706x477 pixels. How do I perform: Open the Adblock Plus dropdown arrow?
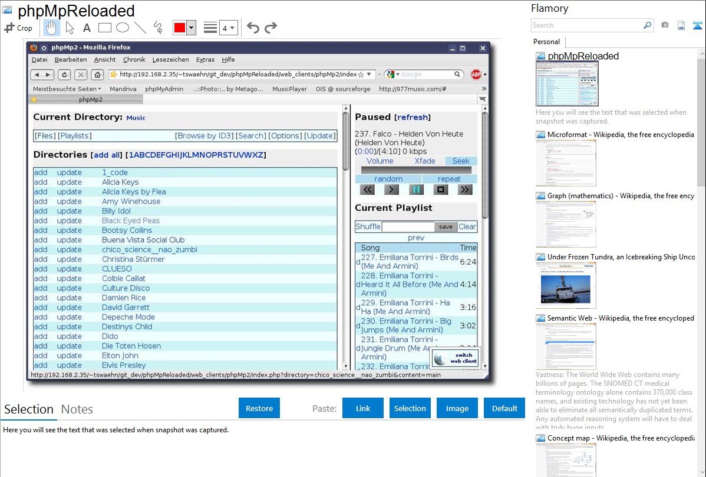point(485,75)
